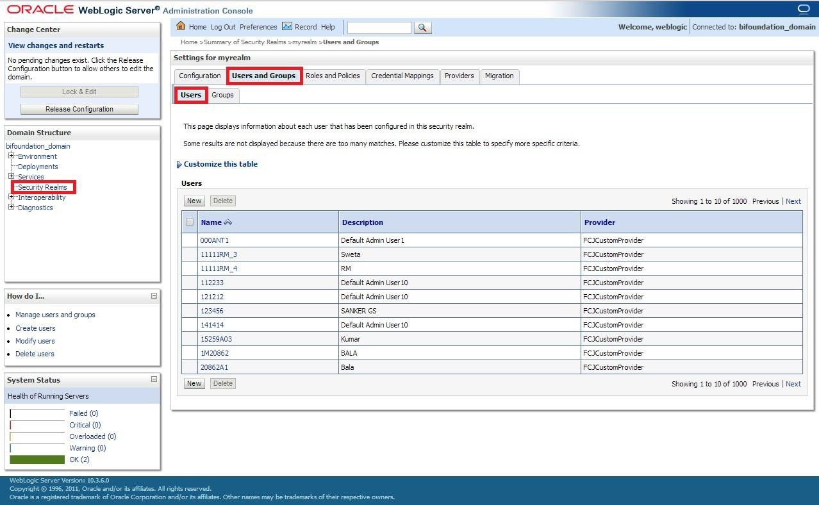Select all users with header checkbox

189,222
